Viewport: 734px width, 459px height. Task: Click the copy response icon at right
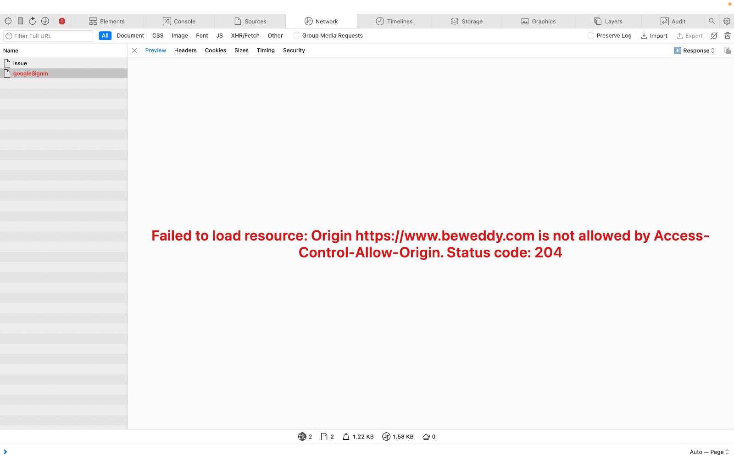[x=728, y=50]
